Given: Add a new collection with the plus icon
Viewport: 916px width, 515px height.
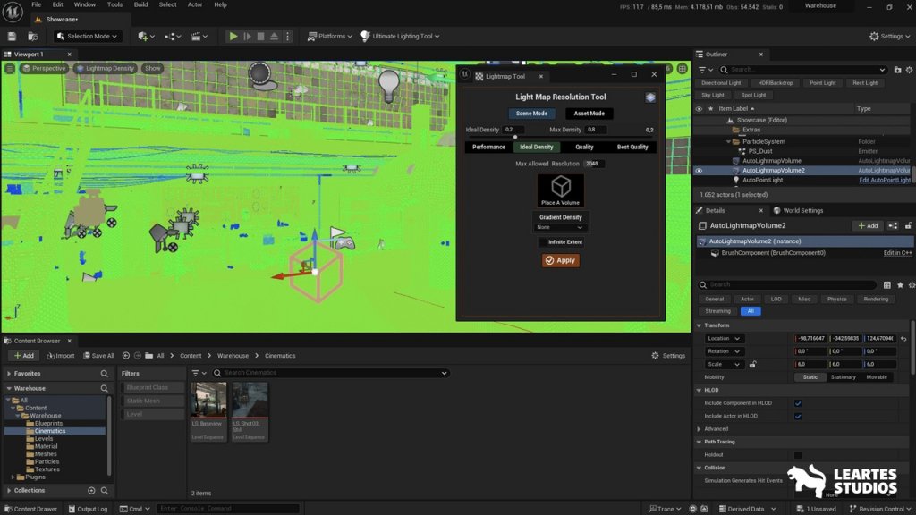Looking at the screenshot, I should coord(91,491).
